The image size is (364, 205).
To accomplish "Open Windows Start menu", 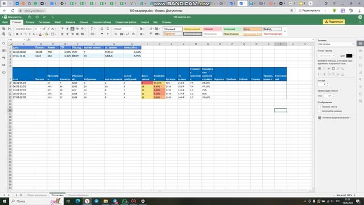I will (5, 201).
